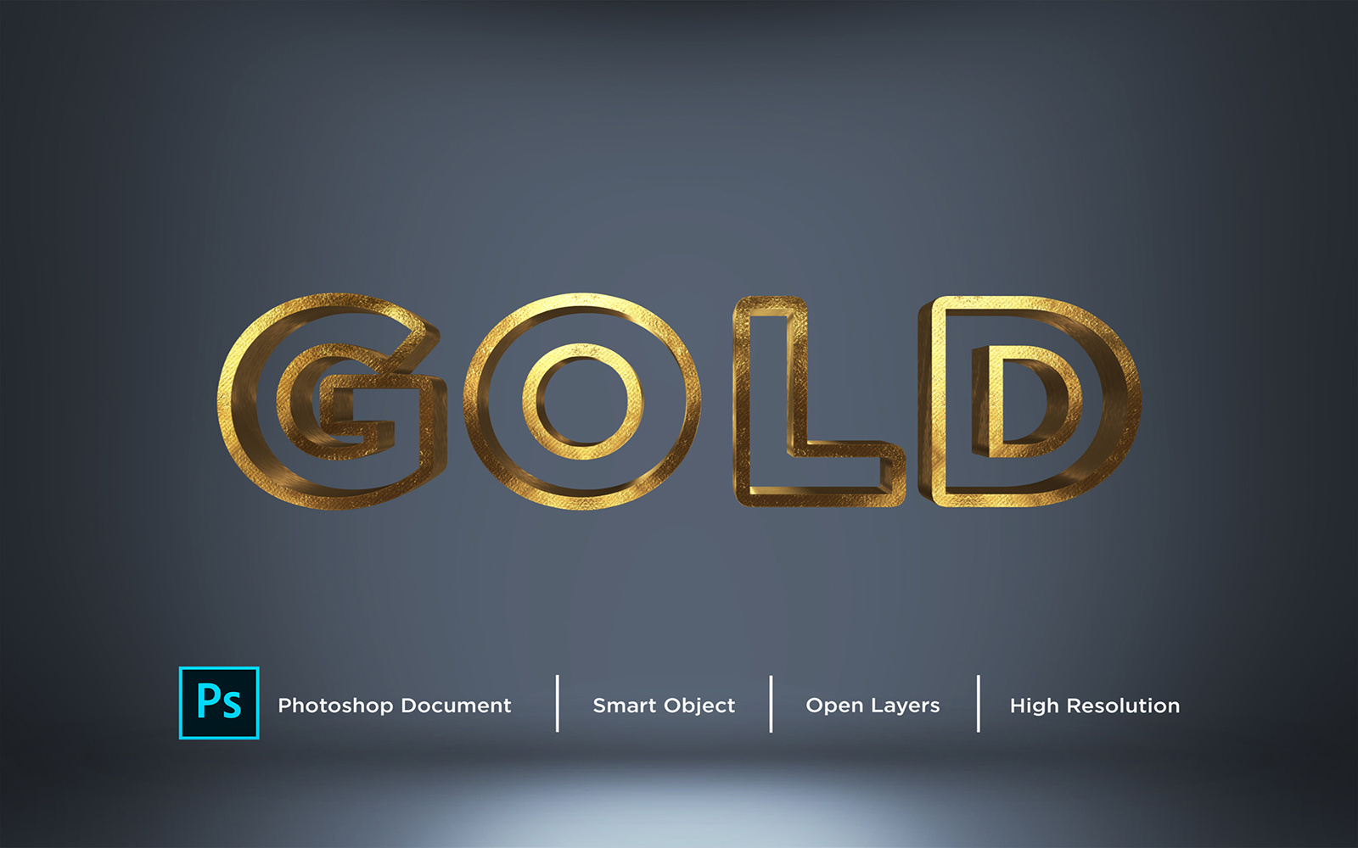Click the word High
This screenshot has width=1358, height=848.
(x=1034, y=706)
